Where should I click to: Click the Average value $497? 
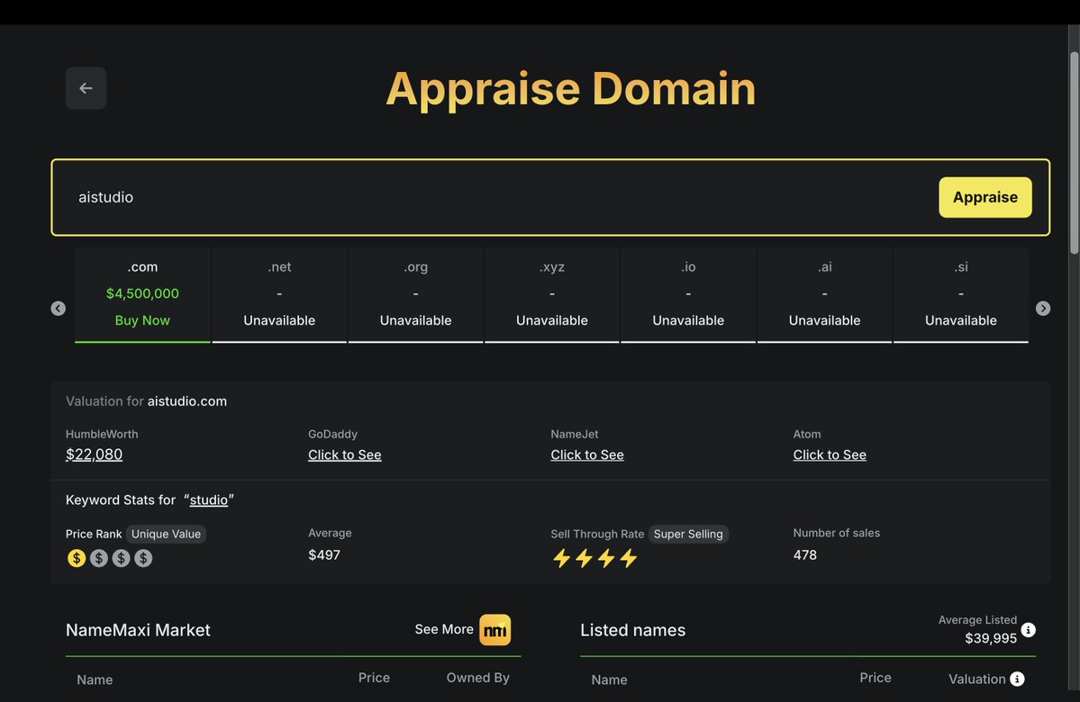324,554
